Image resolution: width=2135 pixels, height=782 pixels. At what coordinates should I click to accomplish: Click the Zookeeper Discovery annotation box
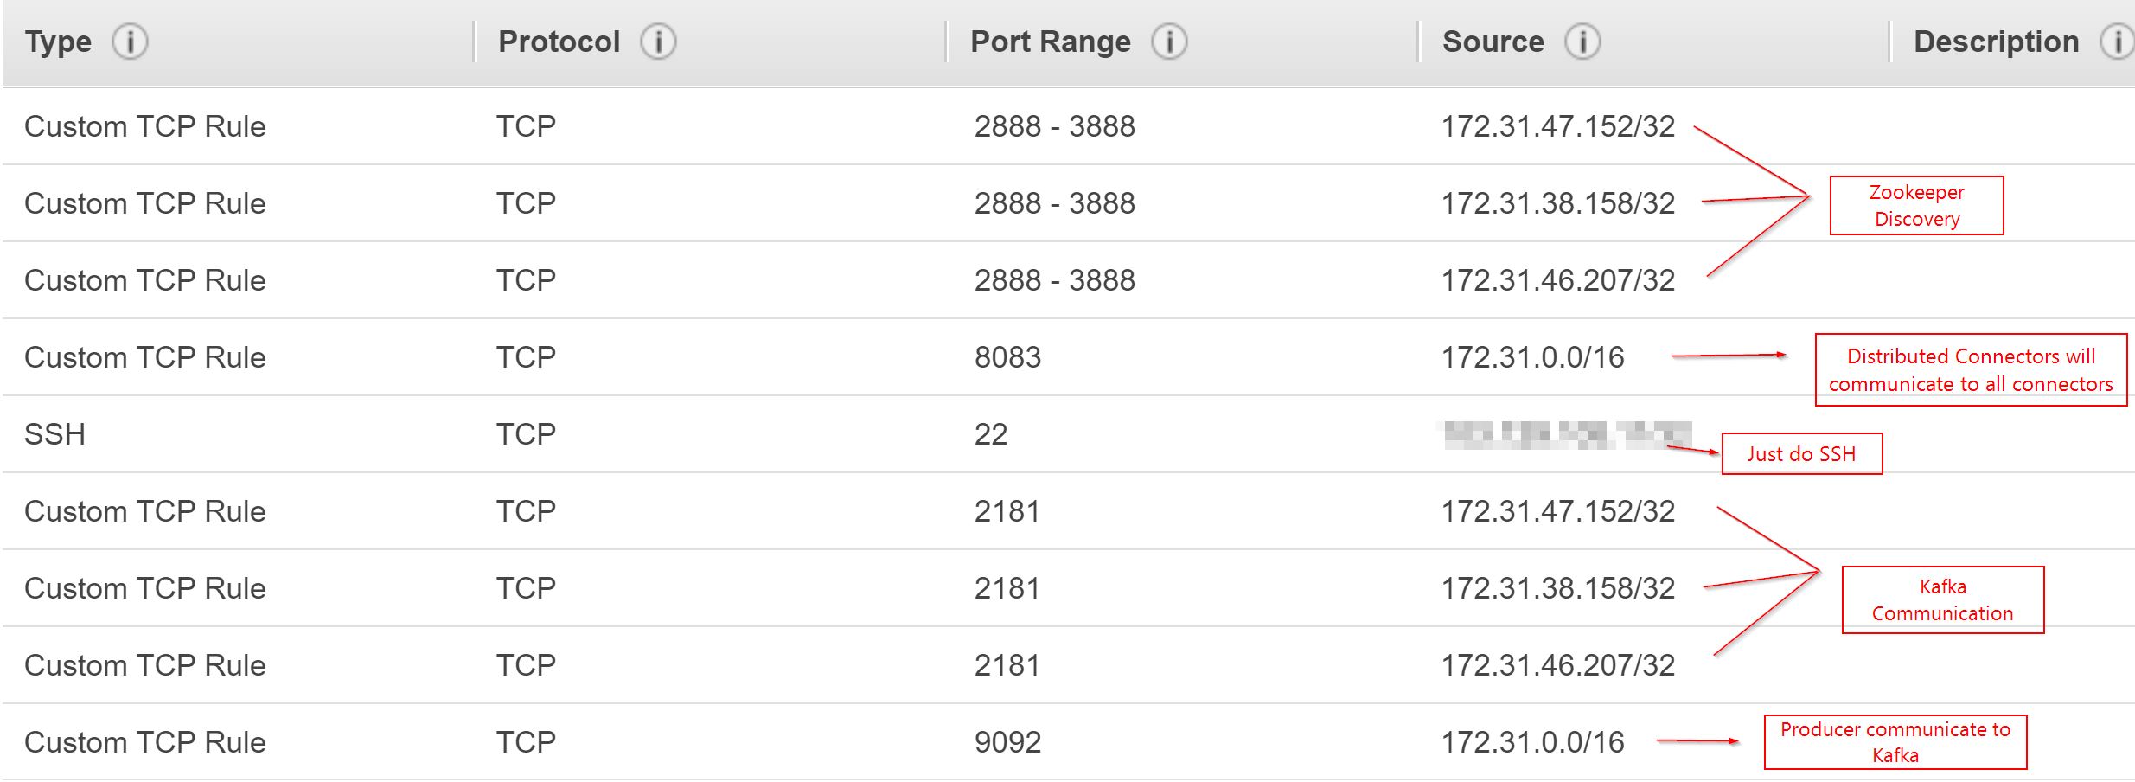pos(1916,205)
